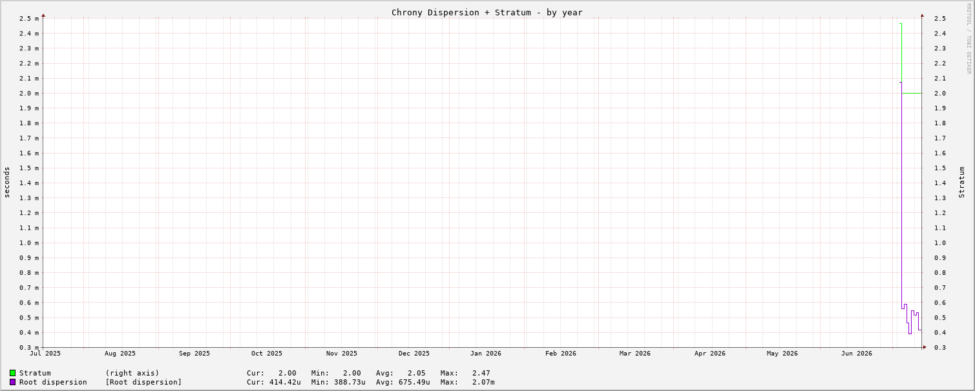Click the '1.5 m' seconds axis tick label
This screenshot has width=975, height=391.
coord(29,168)
